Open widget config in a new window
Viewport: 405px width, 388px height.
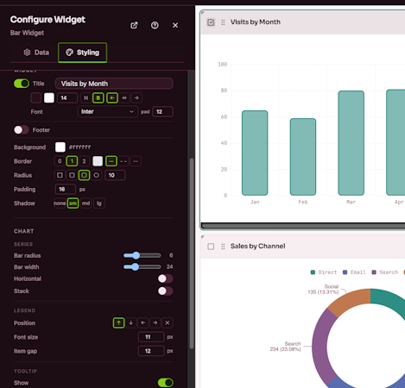tap(134, 25)
